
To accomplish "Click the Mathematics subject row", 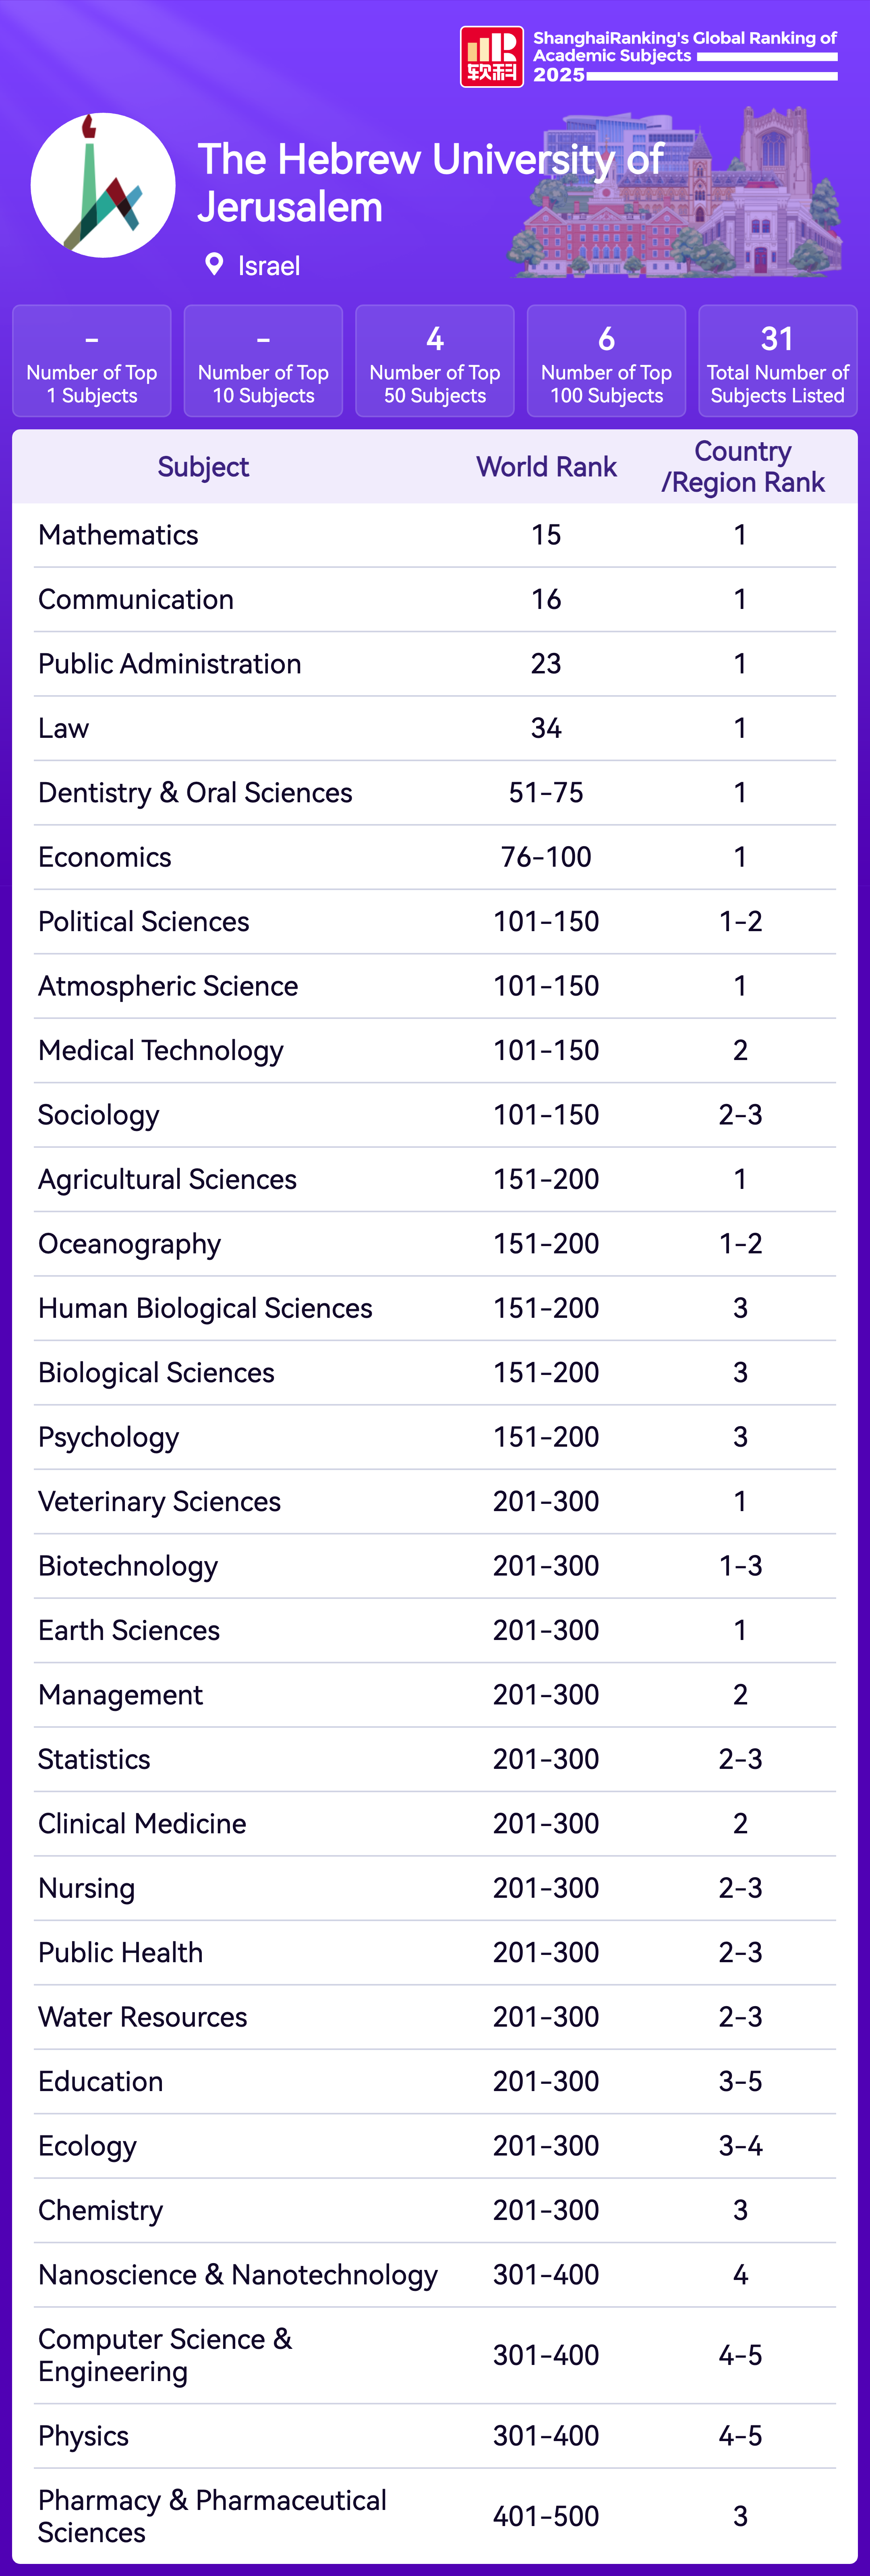I will coord(118,535).
